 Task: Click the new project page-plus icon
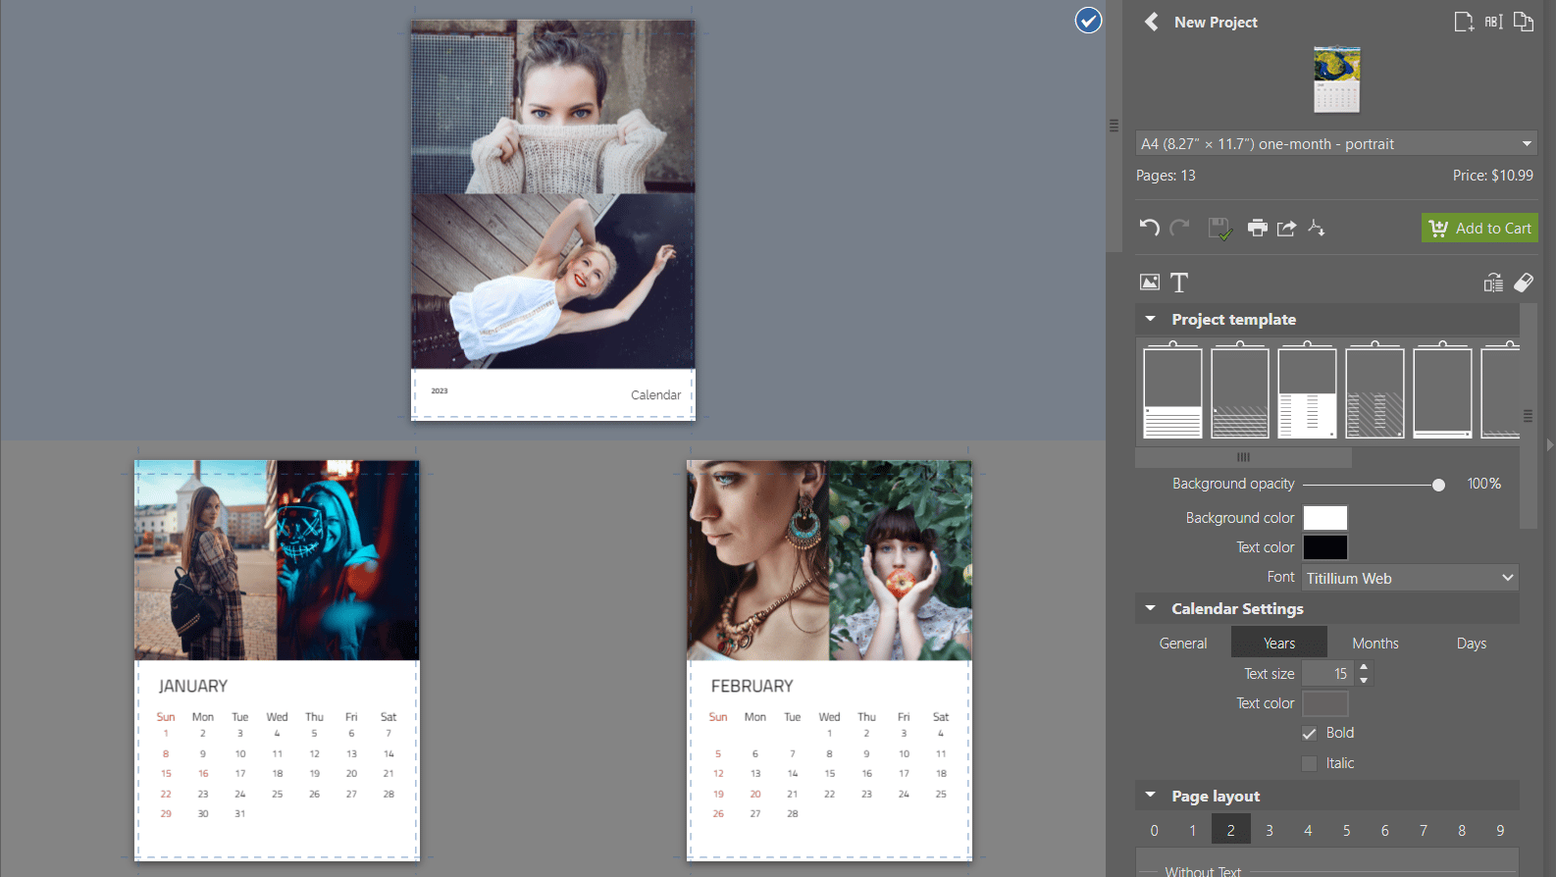click(x=1463, y=22)
